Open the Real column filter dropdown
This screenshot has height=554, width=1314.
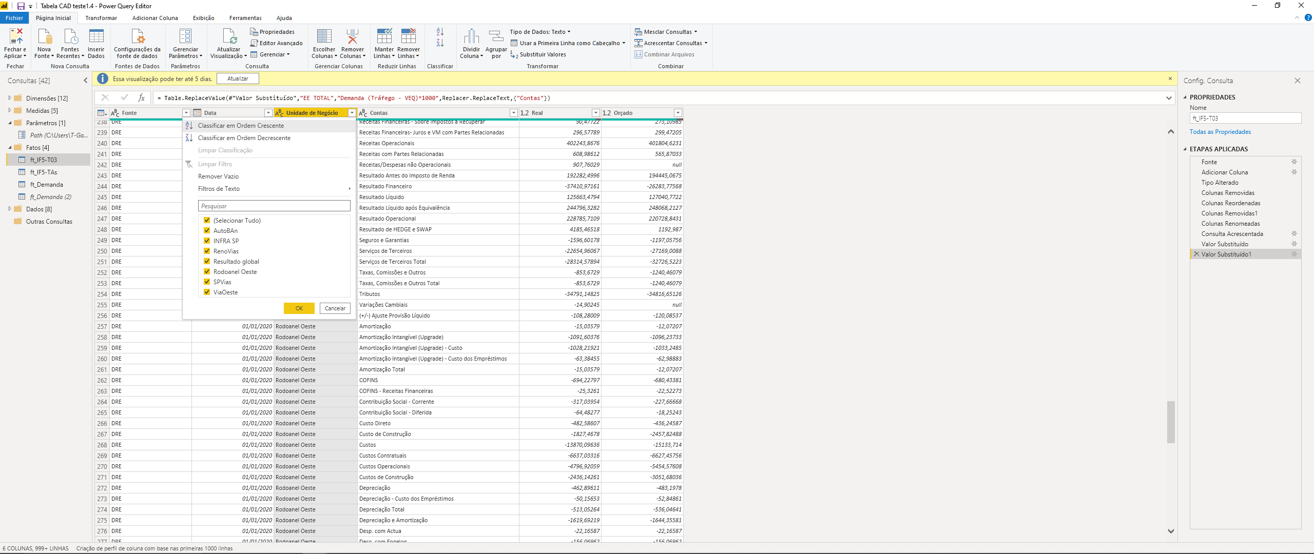pyautogui.click(x=595, y=113)
